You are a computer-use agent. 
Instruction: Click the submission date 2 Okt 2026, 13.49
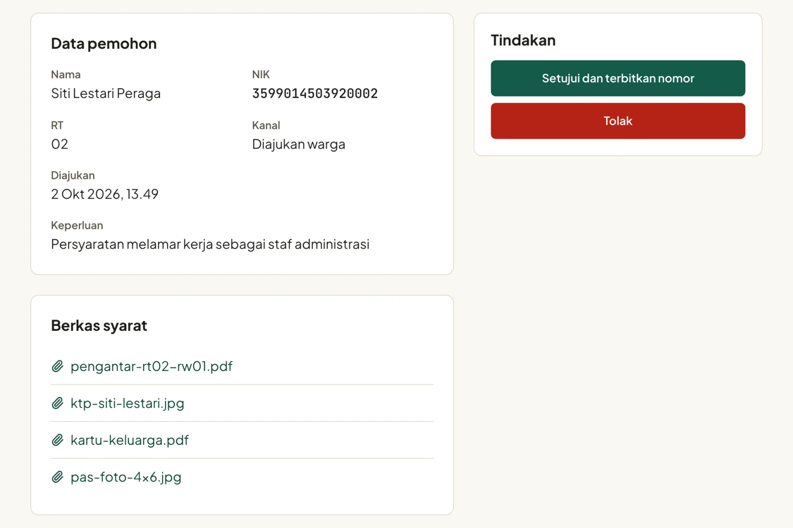point(105,194)
